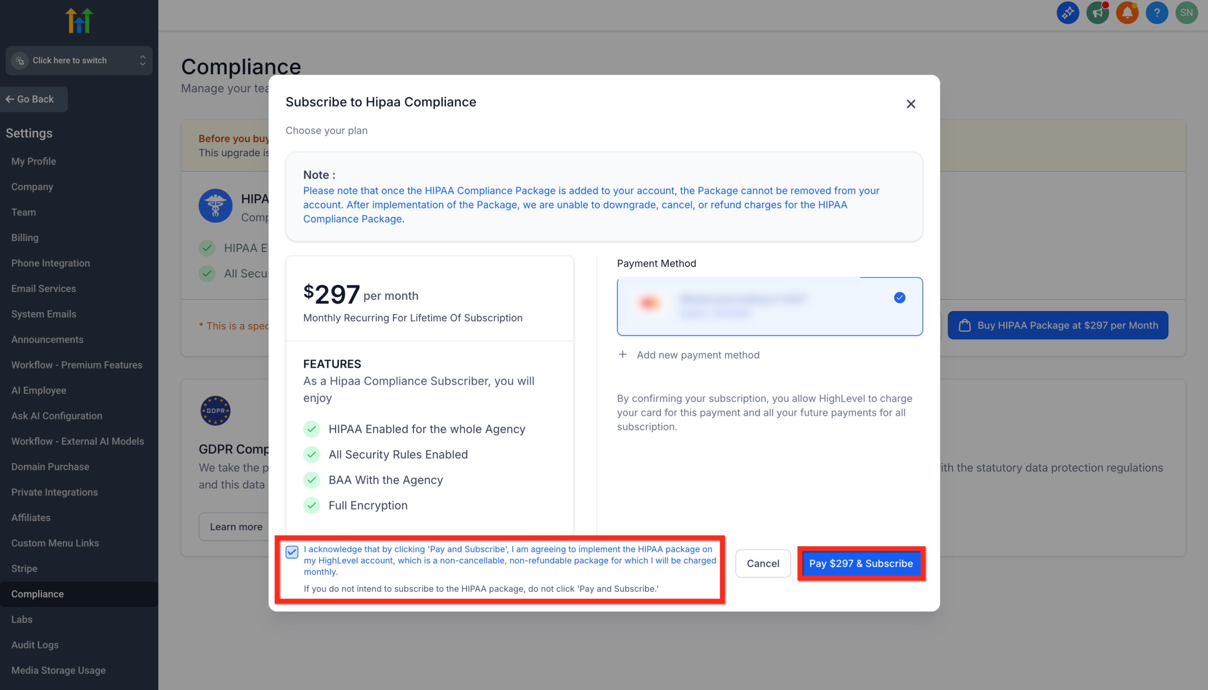
Task: Click the plus icon to add new payment method
Action: pos(623,354)
